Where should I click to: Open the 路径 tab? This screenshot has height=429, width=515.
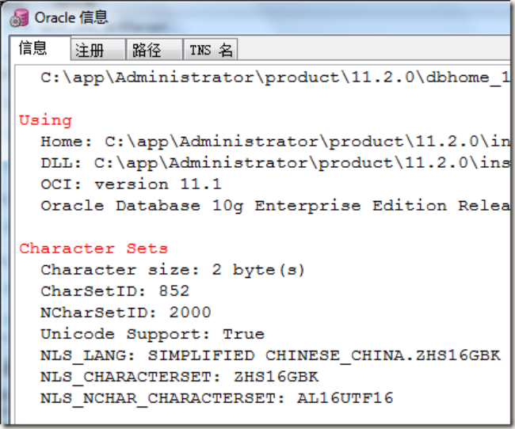[x=154, y=50]
